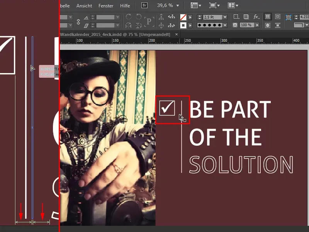309x232 pixels.
Task: Open the partially visible Tabelle menu
Action: point(65,6)
